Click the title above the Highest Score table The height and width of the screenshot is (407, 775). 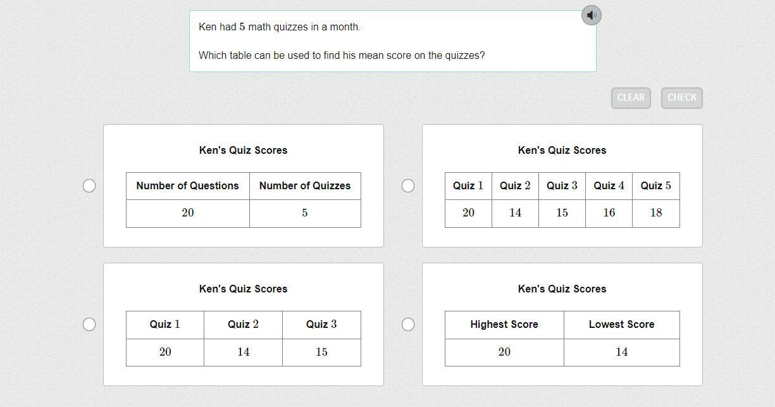[x=562, y=289]
